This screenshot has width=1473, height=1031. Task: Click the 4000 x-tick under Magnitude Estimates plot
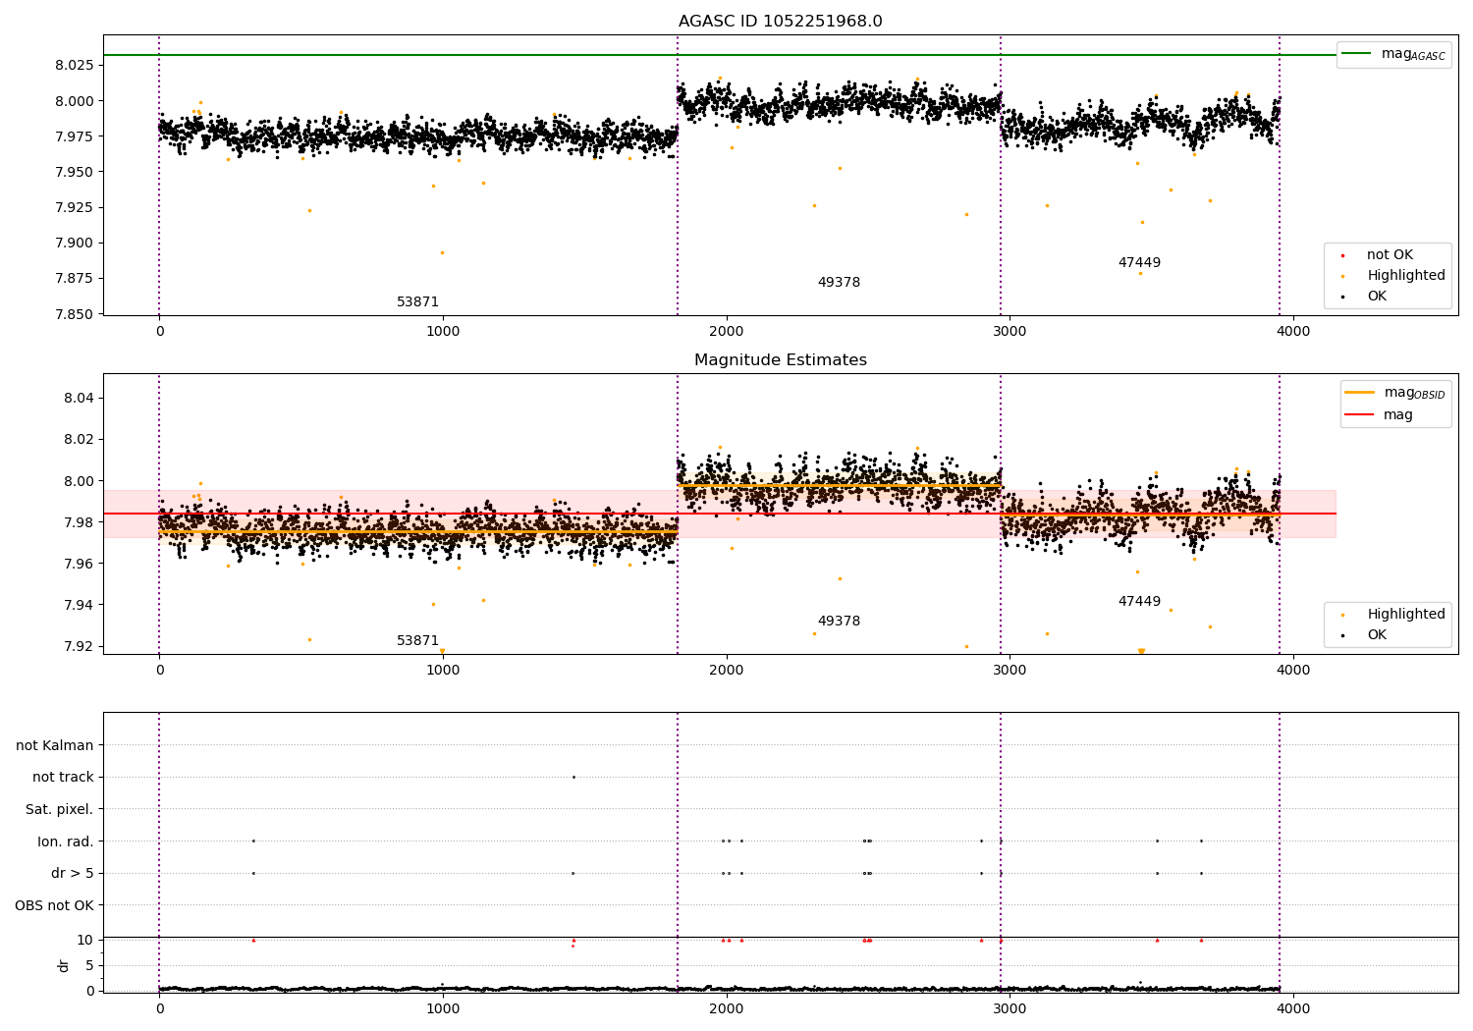[1293, 671]
